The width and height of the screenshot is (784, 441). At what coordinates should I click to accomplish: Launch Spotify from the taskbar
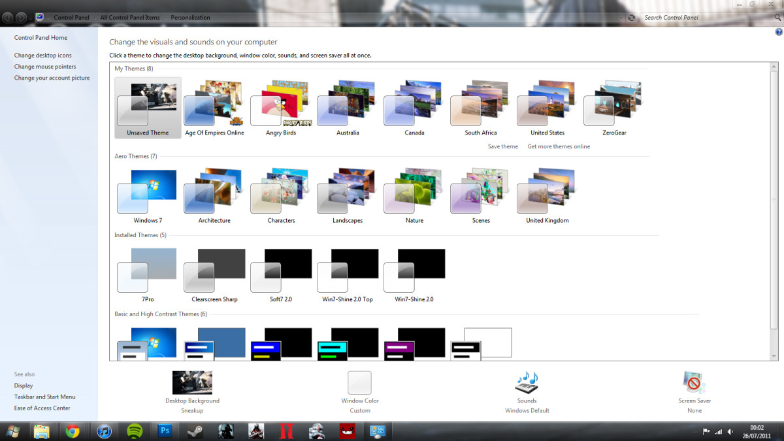click(x=134, y=431)
